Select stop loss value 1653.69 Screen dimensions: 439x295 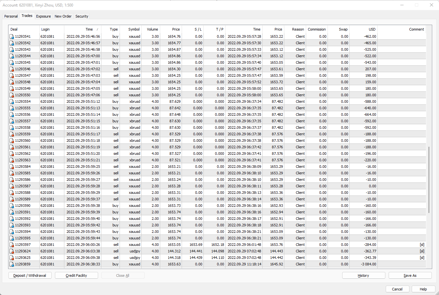(196, 245)
